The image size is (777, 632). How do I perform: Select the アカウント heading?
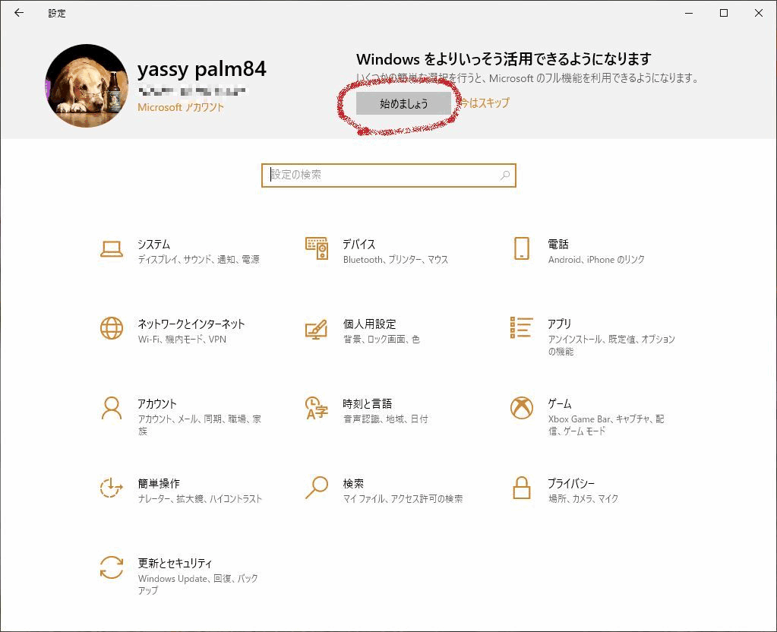point(157,404)
